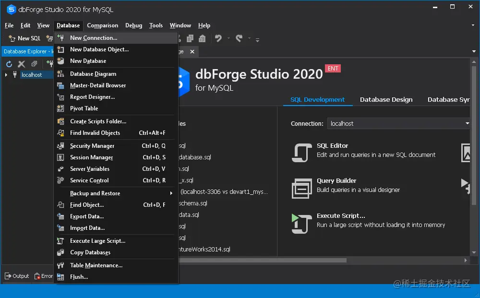
Task: Click the Table Maintenance tools icon
Action: [x=60, y=265]
